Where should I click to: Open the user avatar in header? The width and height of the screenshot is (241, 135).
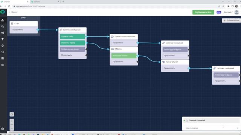236,12
